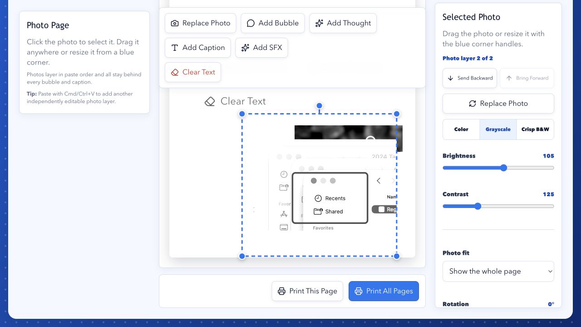
Task: Click the camera icon on Replace Photo toolbar button
Action: [x=175, y=23]
